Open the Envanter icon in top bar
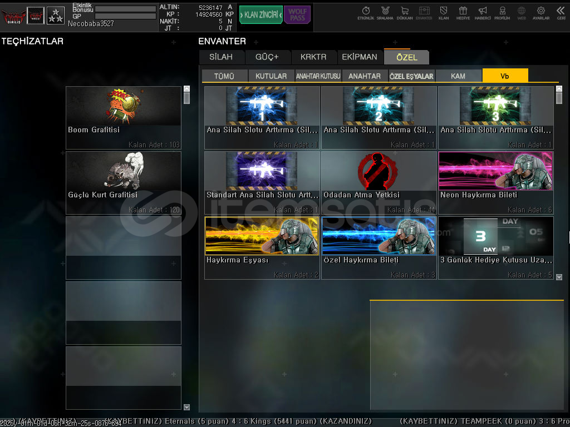 coord(424,13)
